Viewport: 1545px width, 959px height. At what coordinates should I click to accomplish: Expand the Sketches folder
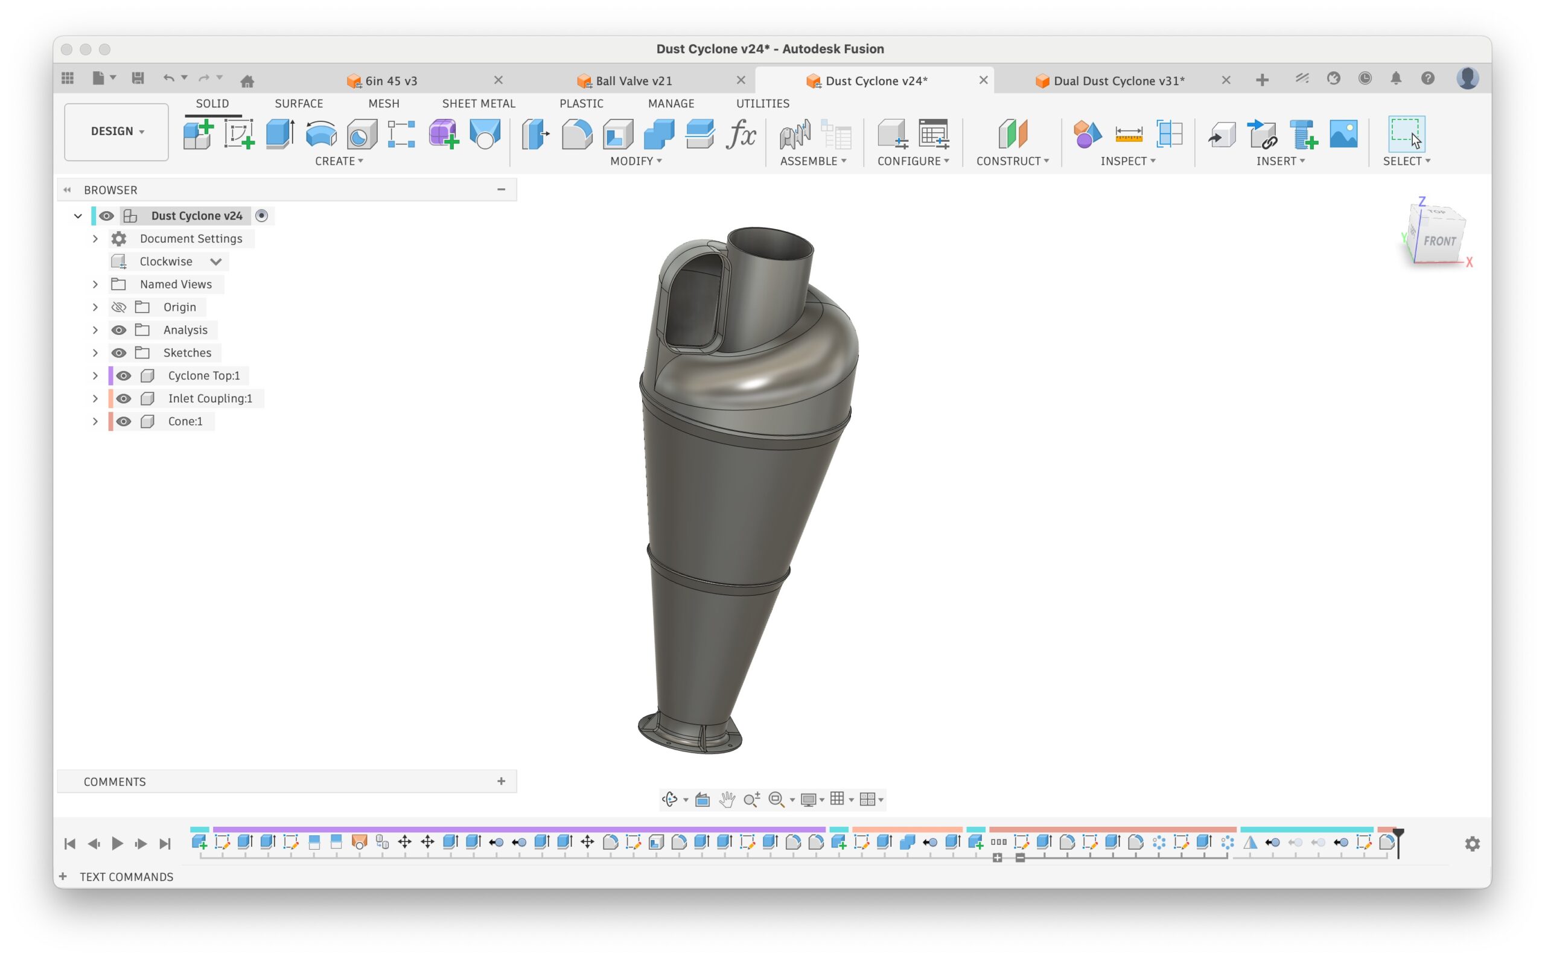95,352
